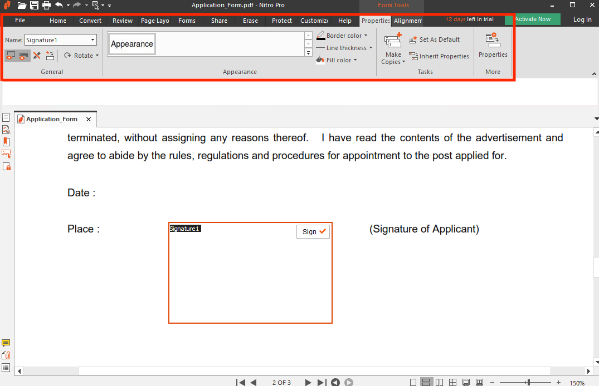Open the Attachments pane with paperclip icon
This screenshot has height=386, width=599.
(6, 355)
